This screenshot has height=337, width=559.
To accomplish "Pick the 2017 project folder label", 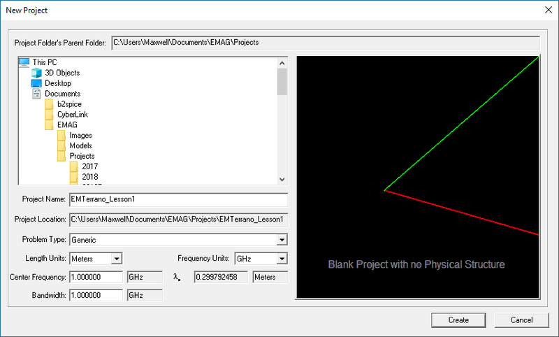I will pos(90,166).
